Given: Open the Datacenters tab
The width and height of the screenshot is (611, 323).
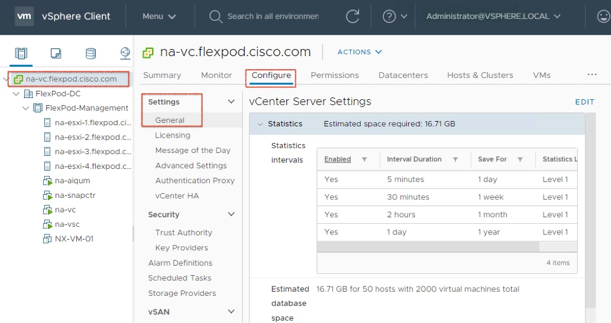Looking at the screenshot, I should point(403,75).
